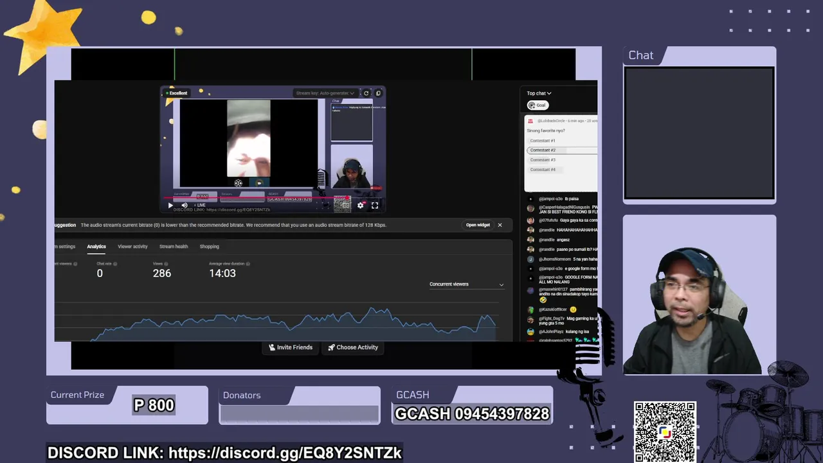Screen dimensions: 823x463
Task: Click the 286 views value
Action: tap(162, 273)
